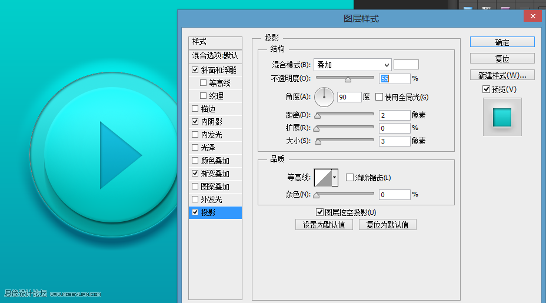
Task: Click the angle dial control
Action: 324,97
